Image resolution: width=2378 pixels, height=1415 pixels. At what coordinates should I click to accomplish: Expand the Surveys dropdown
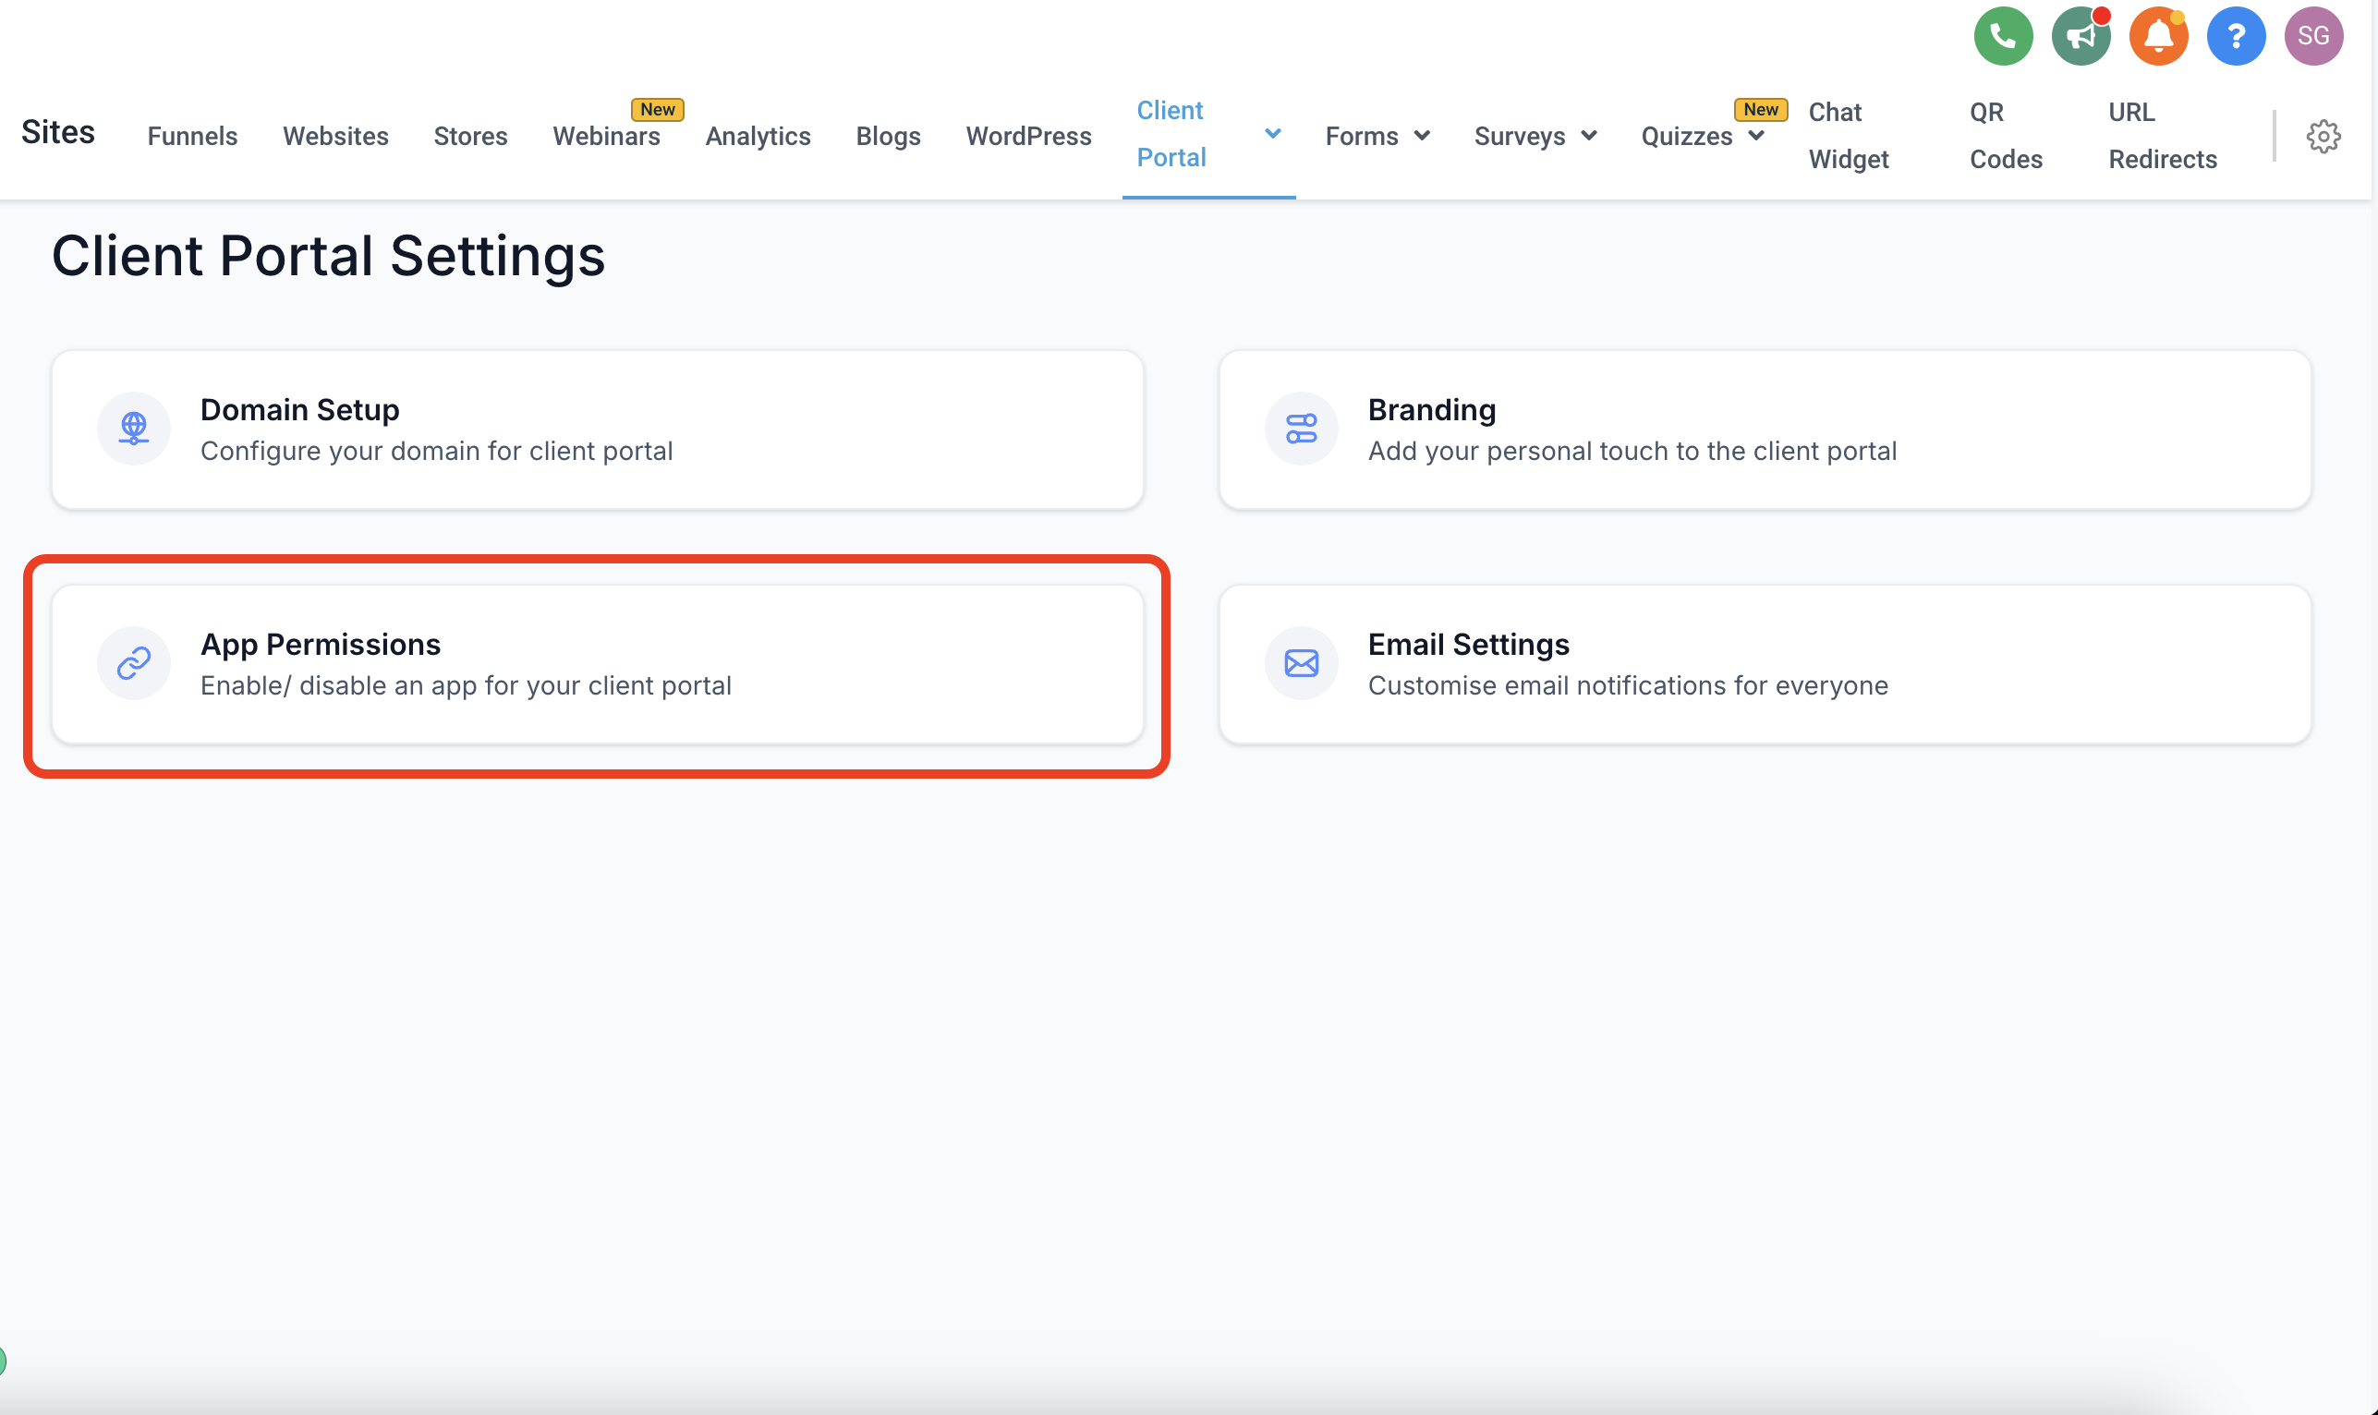[x=1588, y=137]
